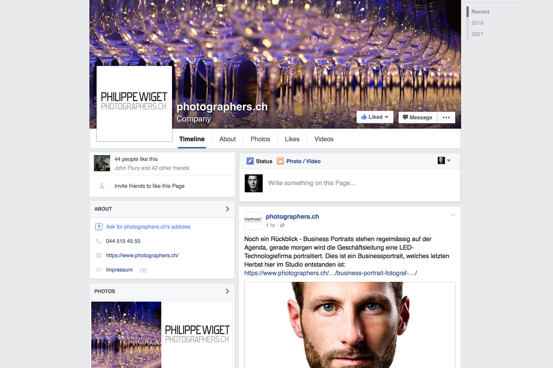
Task: Expand the post options chevron
Action: tap(453, 215)
